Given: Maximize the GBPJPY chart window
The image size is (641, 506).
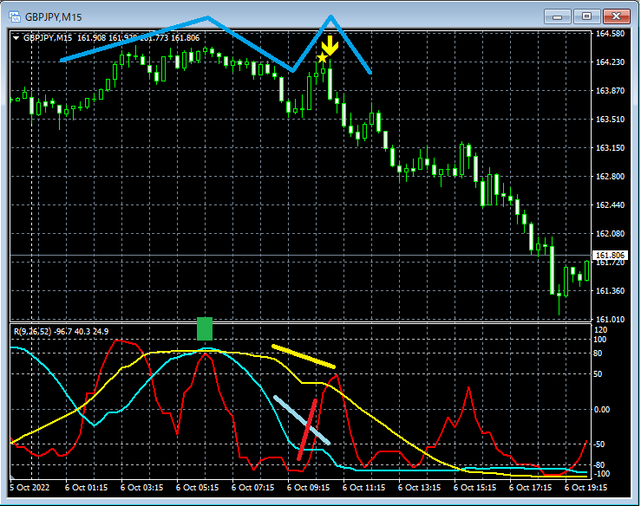Looking at the screenshot, I should click(588, 15).
